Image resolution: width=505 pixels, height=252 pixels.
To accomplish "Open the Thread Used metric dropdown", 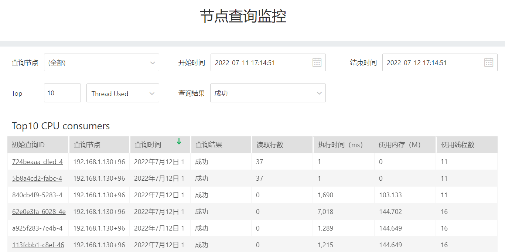I will [x=122, y=93].
